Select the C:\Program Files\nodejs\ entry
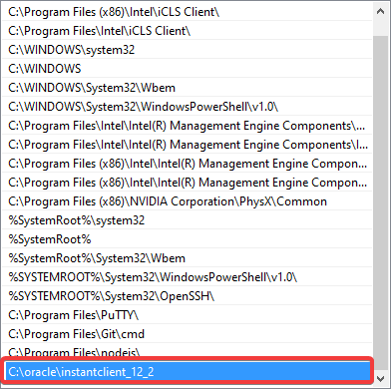Viewport: 391px width, 389px height. tap(187, 350)
